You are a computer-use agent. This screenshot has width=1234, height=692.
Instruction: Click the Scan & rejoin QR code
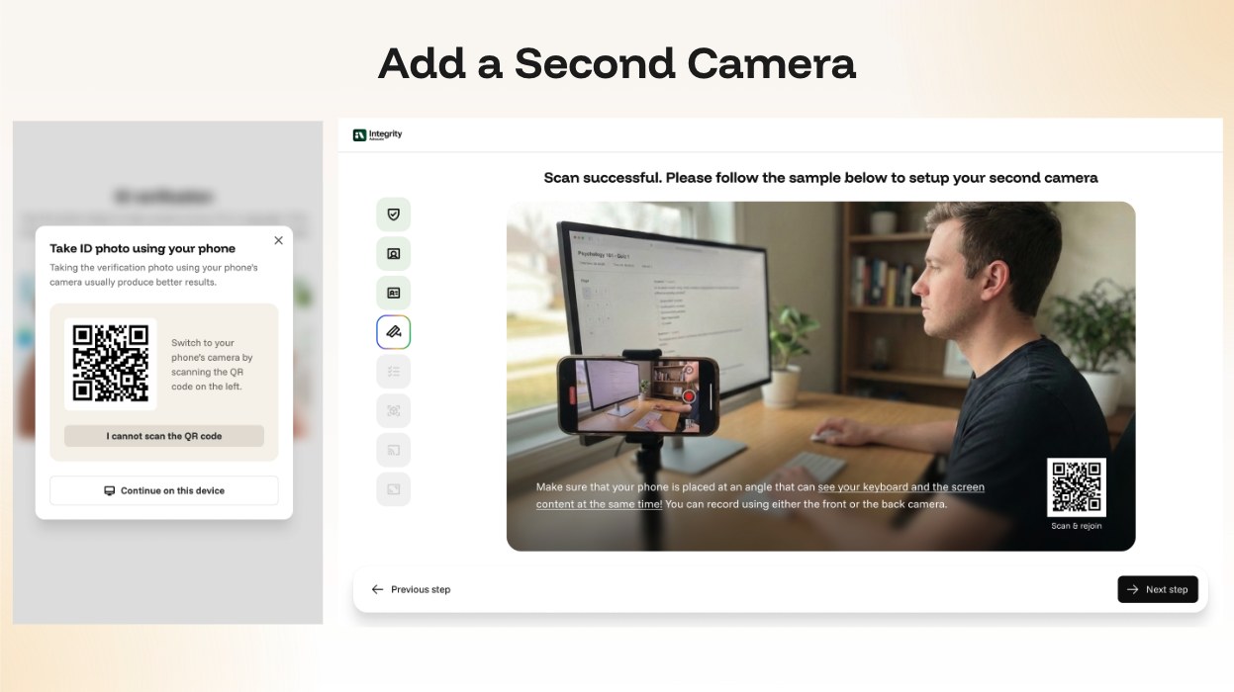(x=1077, y=487)
